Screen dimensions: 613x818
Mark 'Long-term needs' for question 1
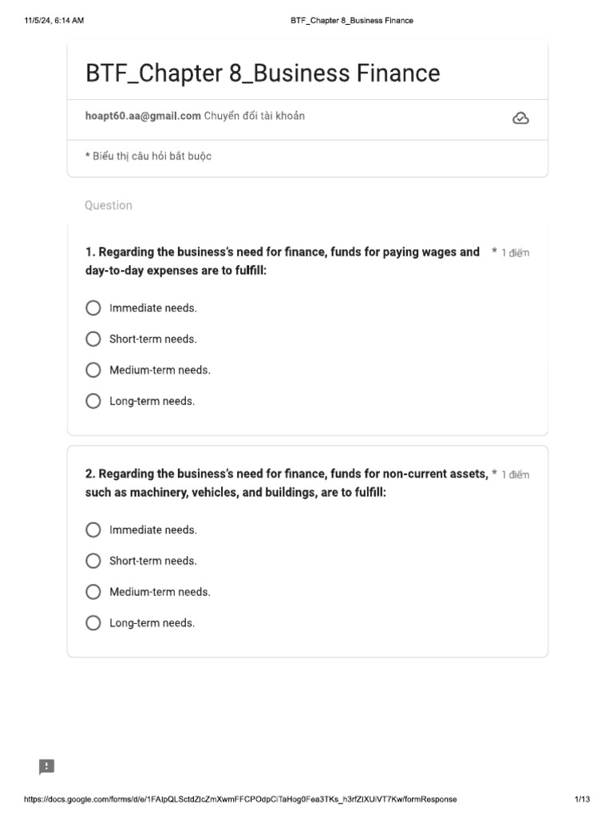(x=93, y=401)
